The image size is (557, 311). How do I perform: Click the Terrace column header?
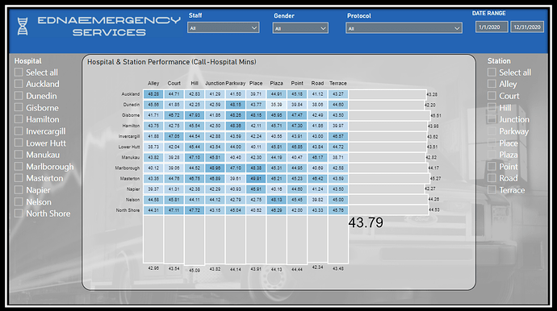[x=337, y=83]
